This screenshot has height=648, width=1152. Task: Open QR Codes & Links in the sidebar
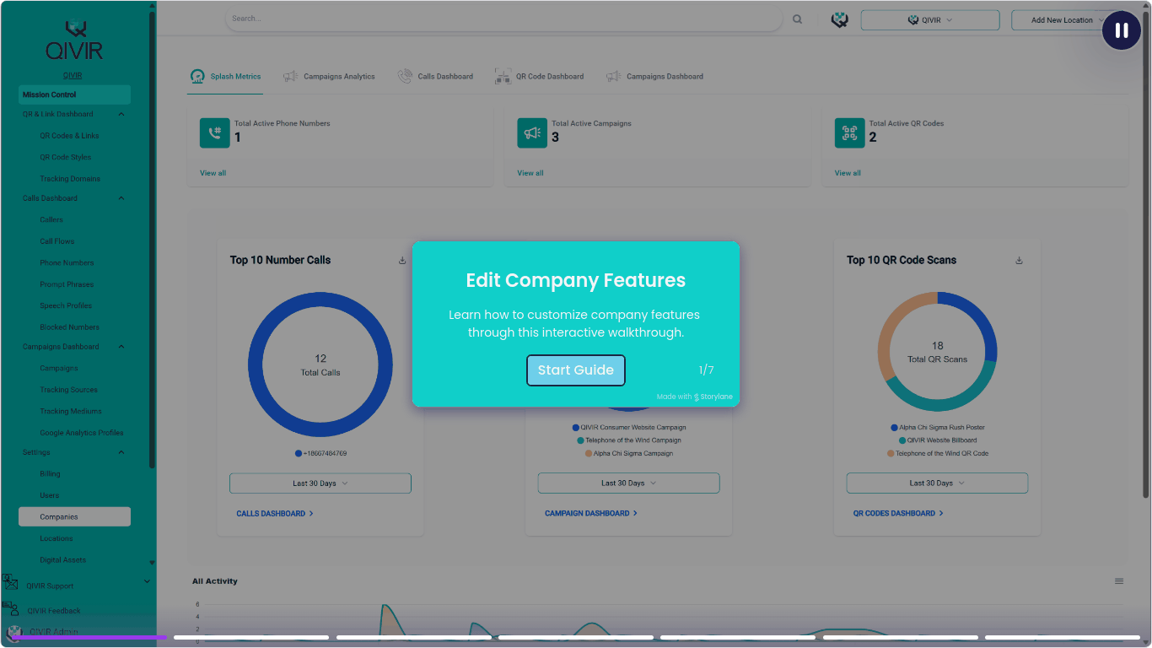69,136
